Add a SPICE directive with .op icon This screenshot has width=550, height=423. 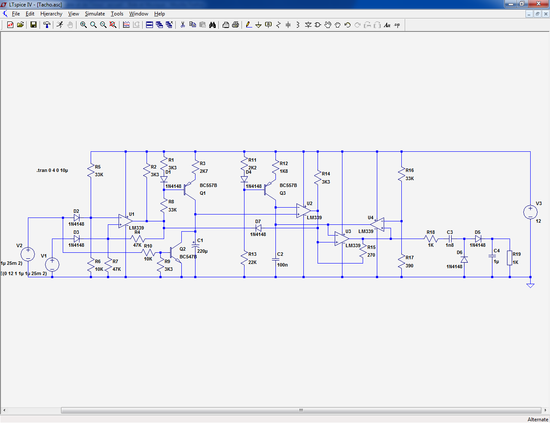click(x=397, y=25)
